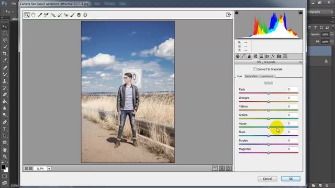Focus the Oranges value input field

pos(292,98)
